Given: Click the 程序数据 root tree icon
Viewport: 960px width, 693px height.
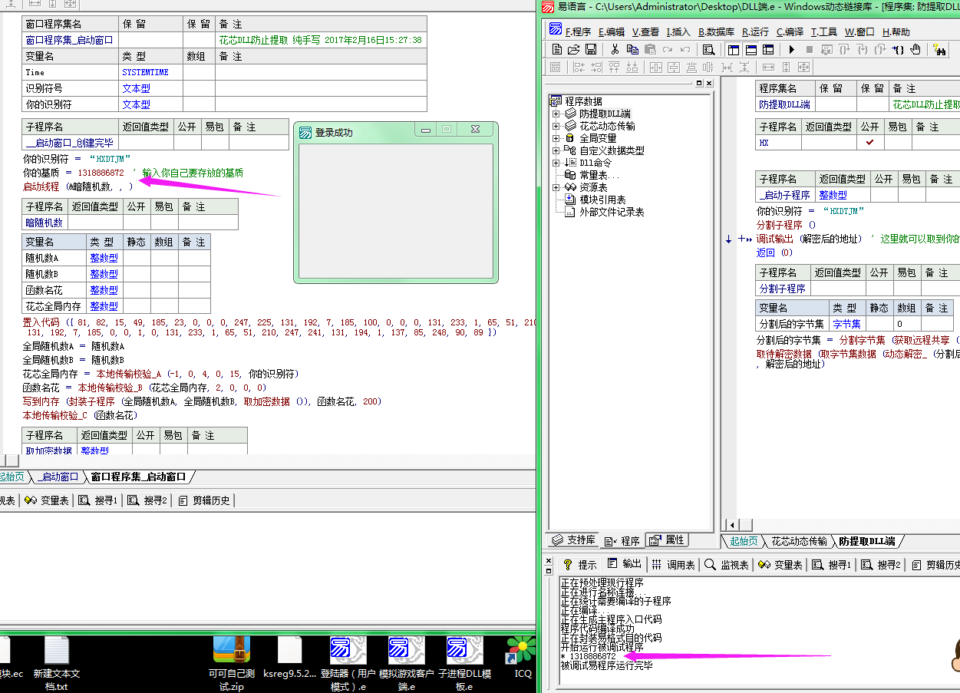Looking at the screenshot, I should [556, 101].
